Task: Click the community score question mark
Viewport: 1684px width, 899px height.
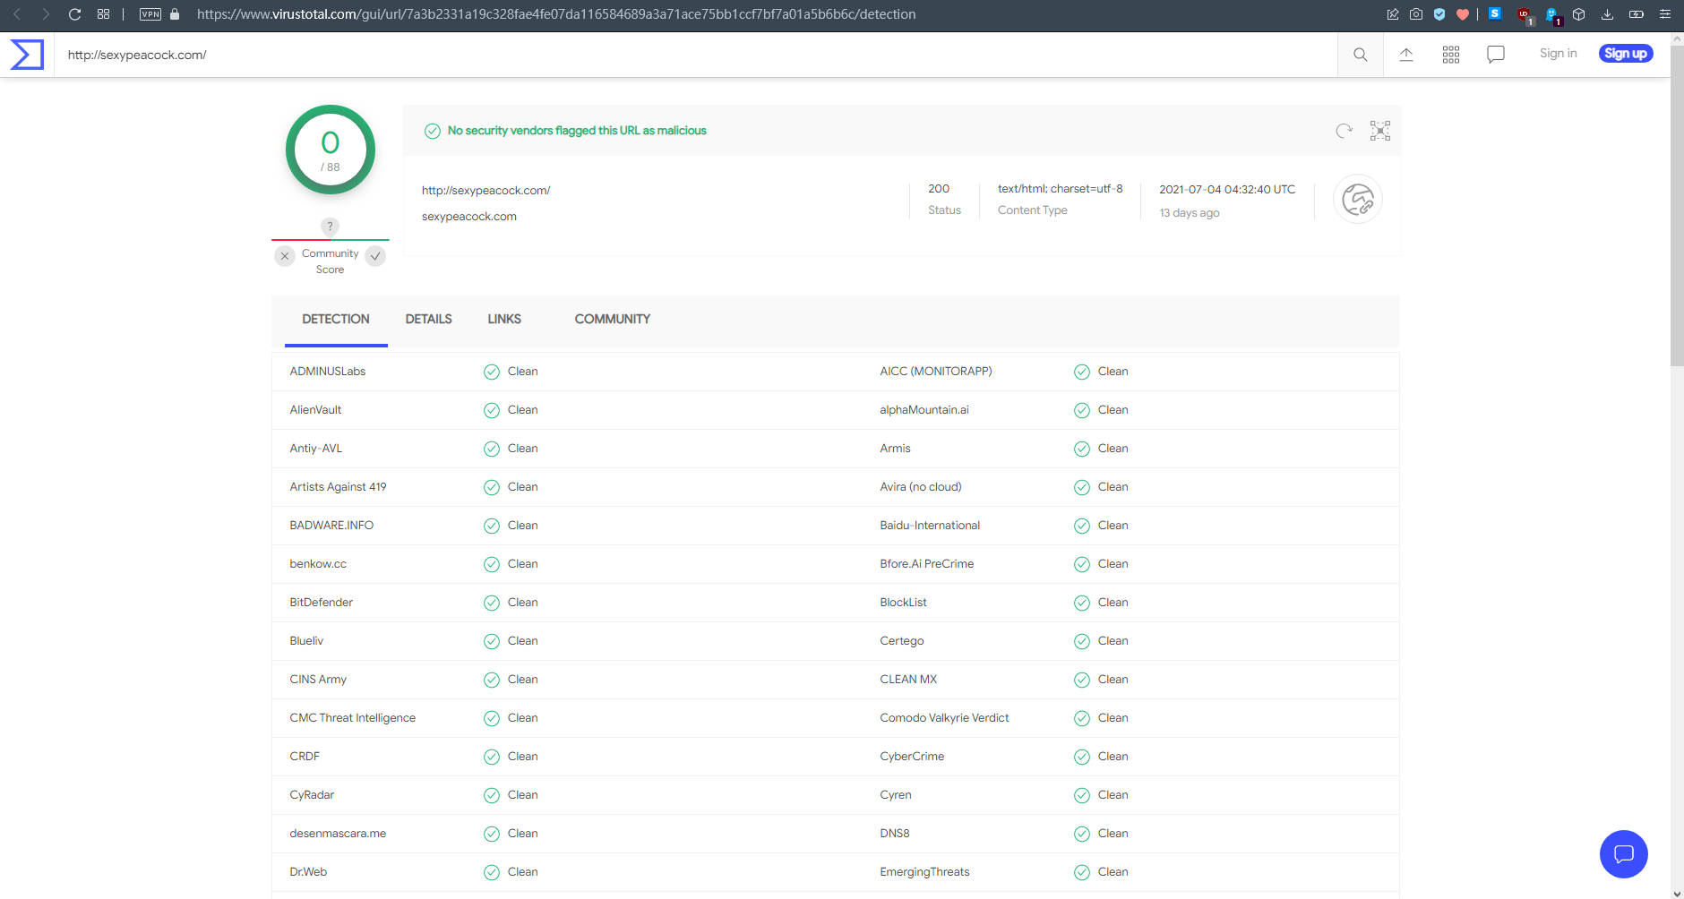Action: pos(330,227)
